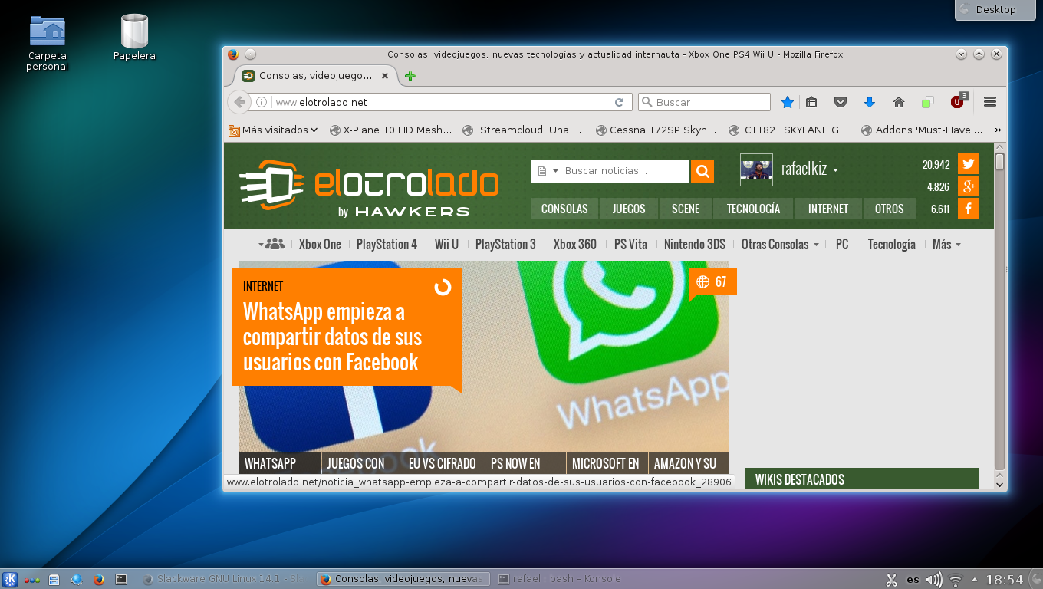Go to Xbox One section
The height and width of the screenshot is (589, 1043).
coord(320,245)
